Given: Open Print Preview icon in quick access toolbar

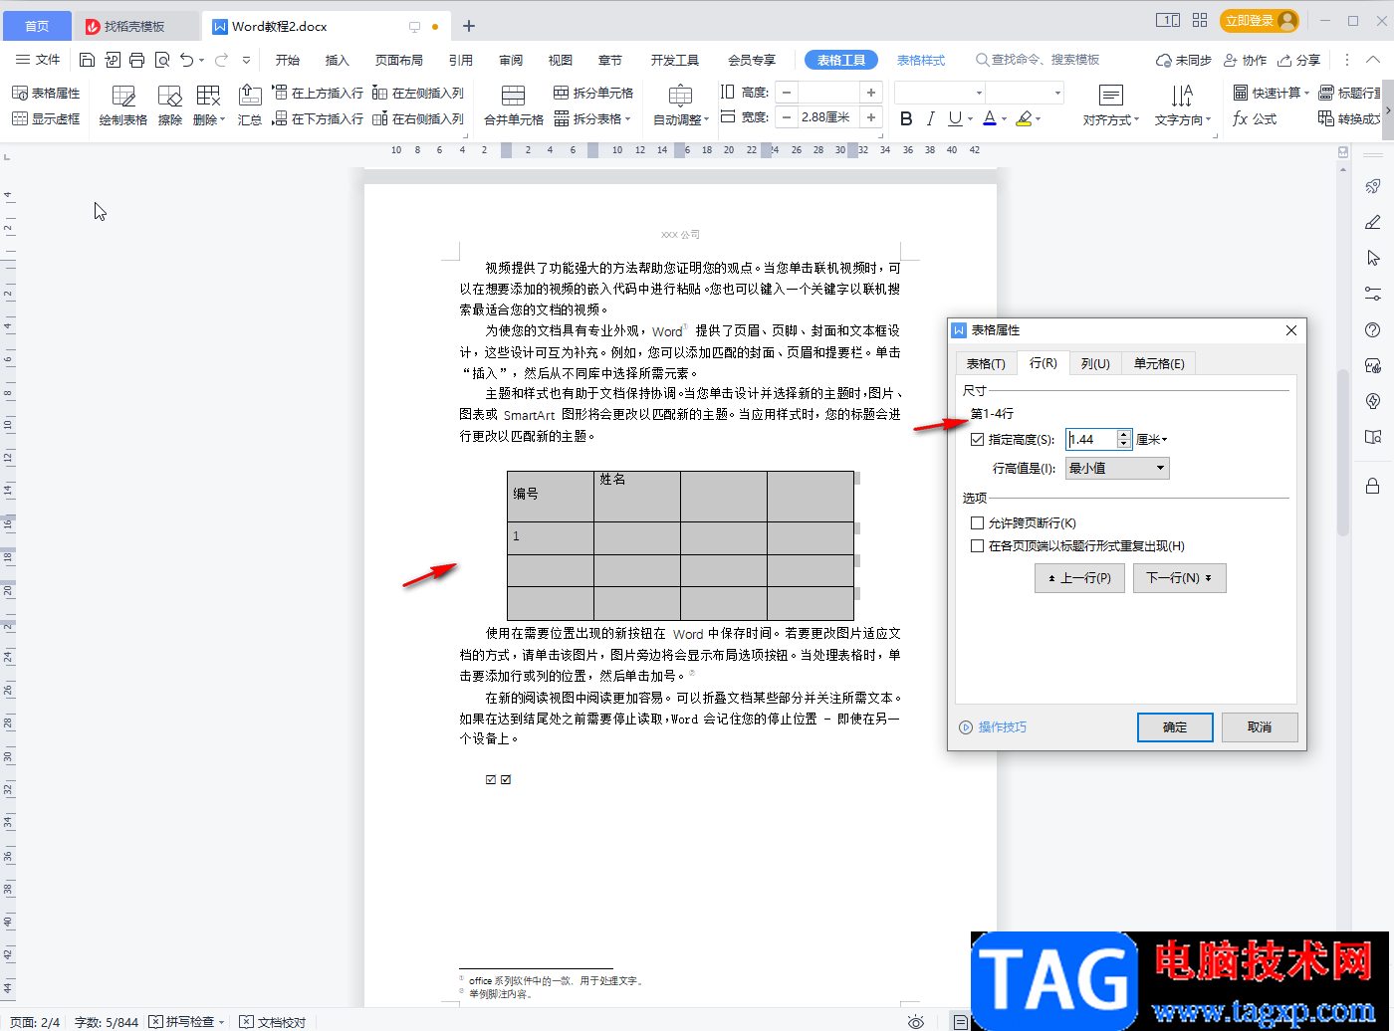Looking at the screenshot, I should [161, 60].
